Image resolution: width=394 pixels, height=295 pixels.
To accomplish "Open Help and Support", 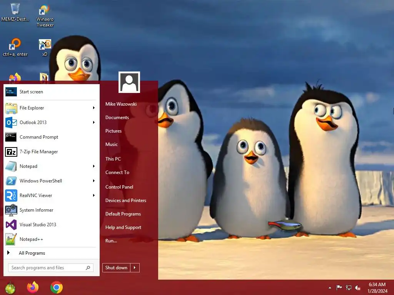I will pos(124,227).
